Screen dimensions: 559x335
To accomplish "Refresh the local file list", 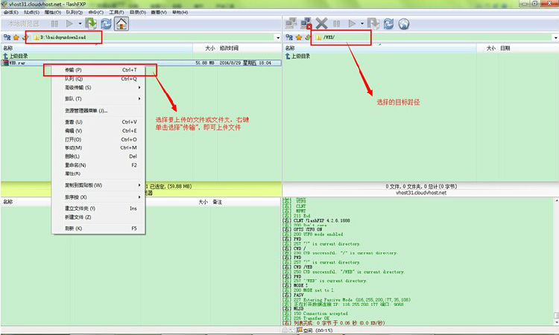I will (x=105, y=23).
